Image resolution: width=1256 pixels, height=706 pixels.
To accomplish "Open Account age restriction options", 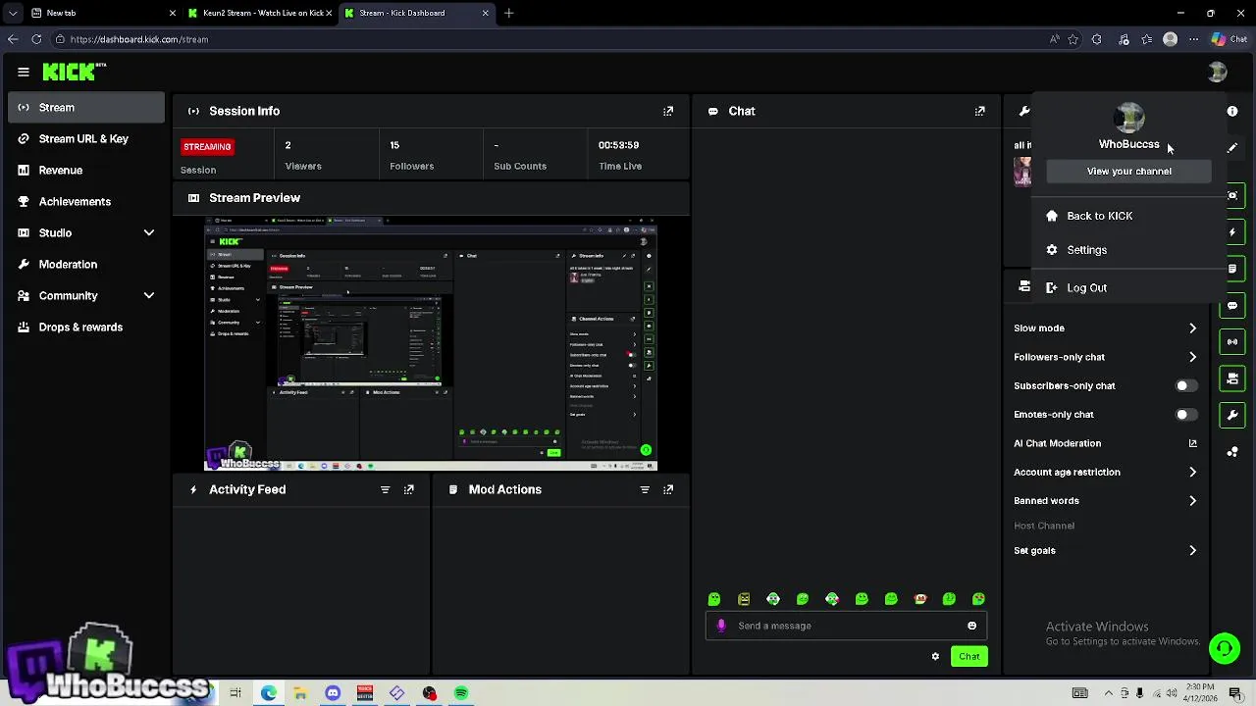I will click(1106, 472).
